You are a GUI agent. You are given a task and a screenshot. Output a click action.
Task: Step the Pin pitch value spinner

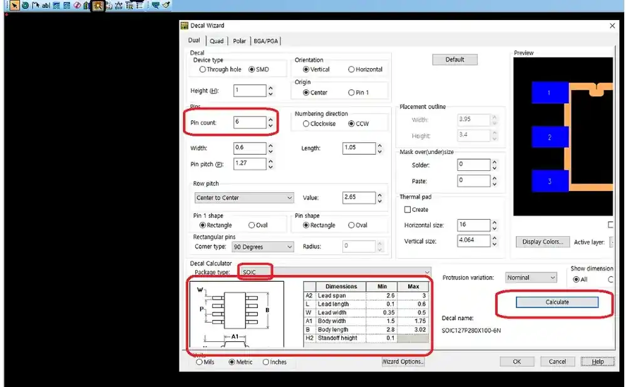(270, 163)
